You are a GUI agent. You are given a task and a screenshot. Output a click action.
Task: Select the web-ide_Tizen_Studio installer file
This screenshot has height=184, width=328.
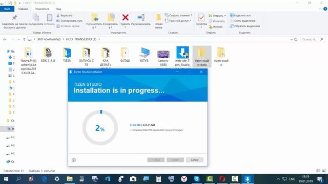click(x=182, y=57)
